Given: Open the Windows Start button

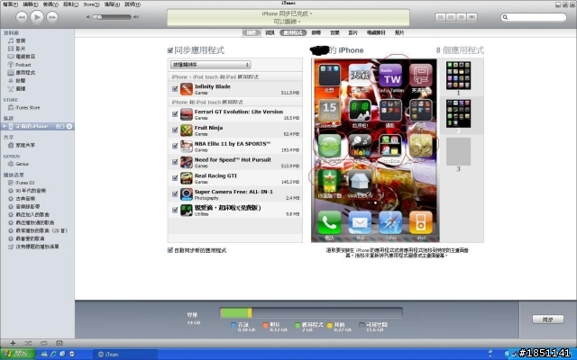Looking at the screenshot, I should pyautogui.click(x=17, y=354).
